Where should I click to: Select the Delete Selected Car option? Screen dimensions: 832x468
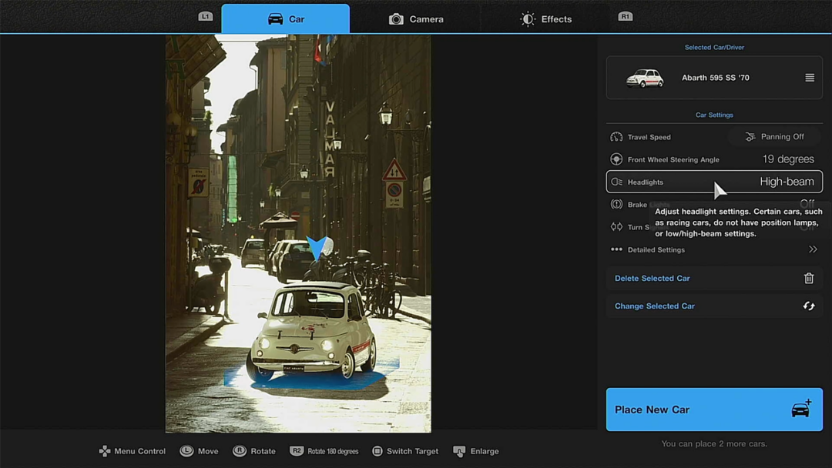[653, 279]
